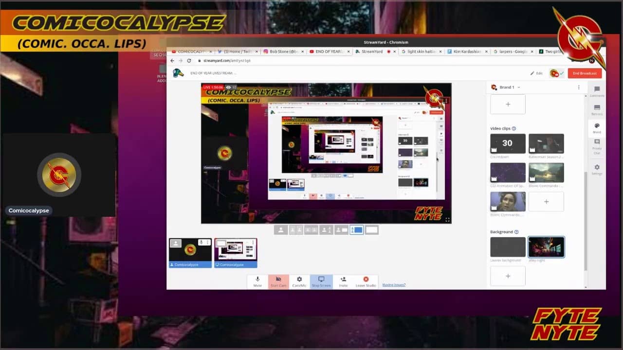Reload the page with browser refresh icon
The height and width of the screenshot is (350, 623).
coord(189,61)
